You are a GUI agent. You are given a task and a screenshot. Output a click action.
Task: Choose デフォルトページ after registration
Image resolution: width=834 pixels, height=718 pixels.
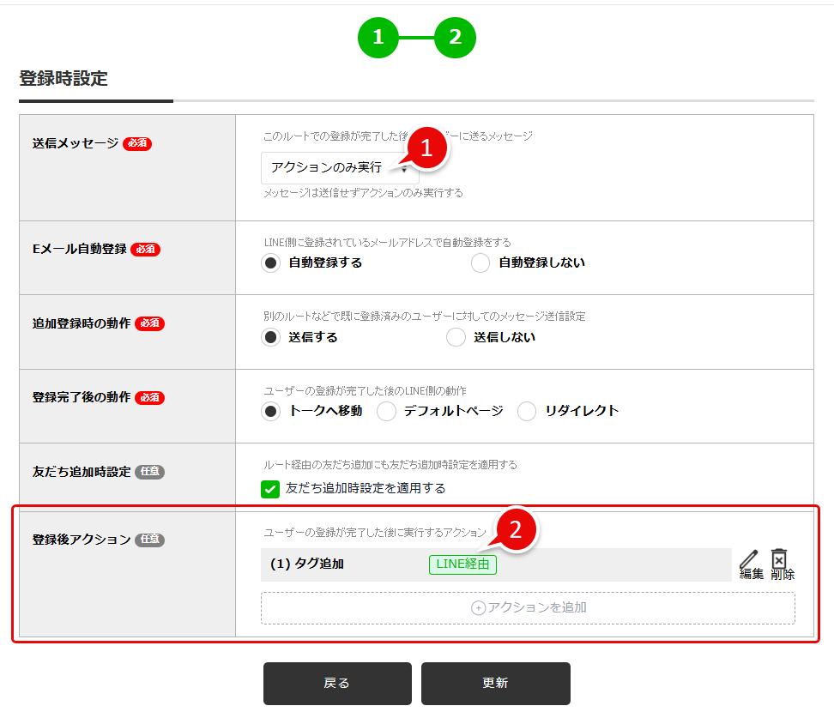click(x=387, y=412)
